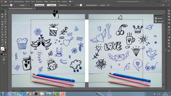Image resolution: width=171 pixels, height=96 pixels.
Task: Select the Symbol Sprayer tool
Action: point(5,37)
